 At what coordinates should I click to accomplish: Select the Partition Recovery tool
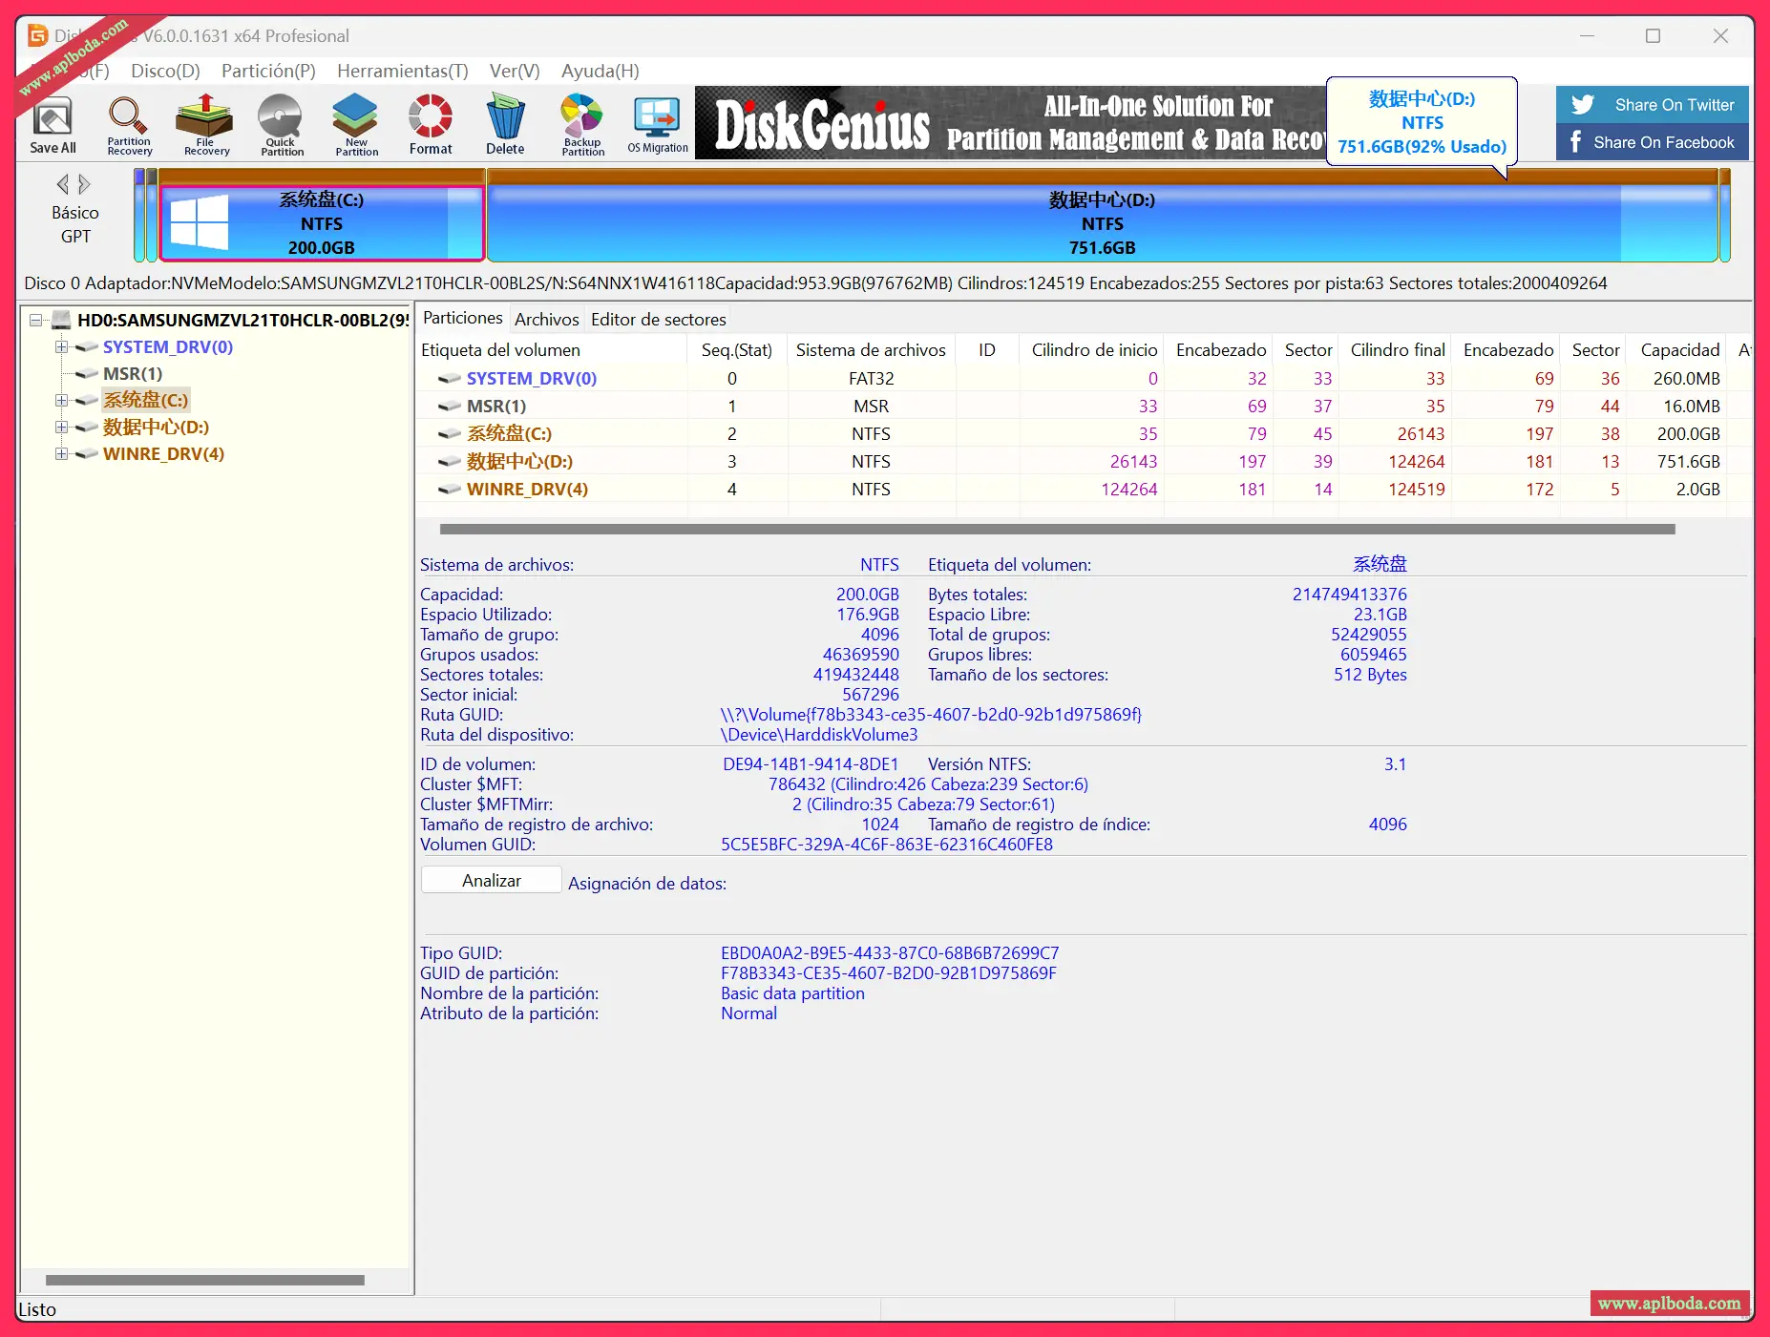129,124
